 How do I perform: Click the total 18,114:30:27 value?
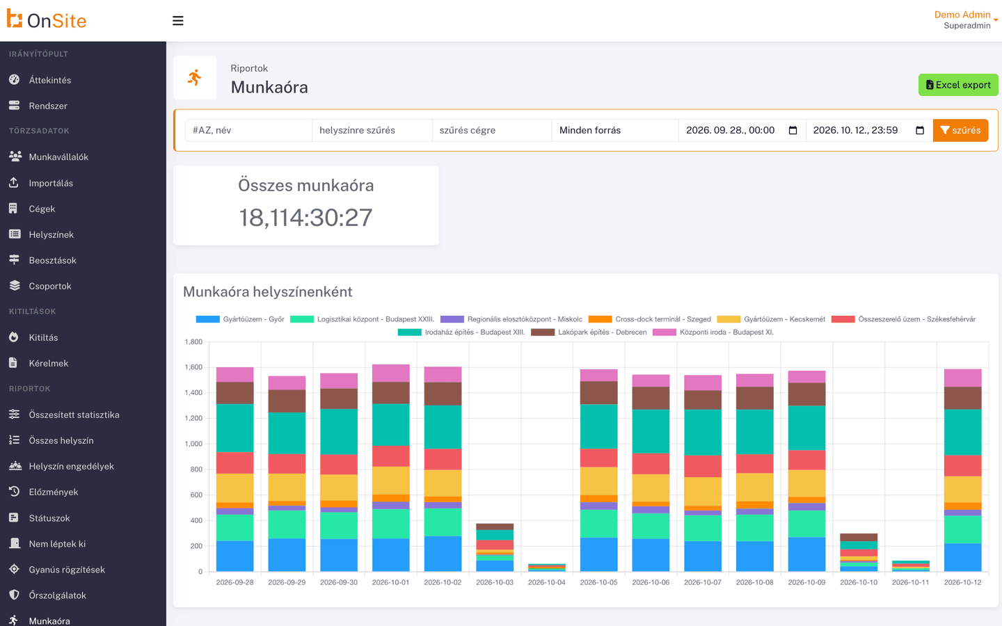point(305,218)
